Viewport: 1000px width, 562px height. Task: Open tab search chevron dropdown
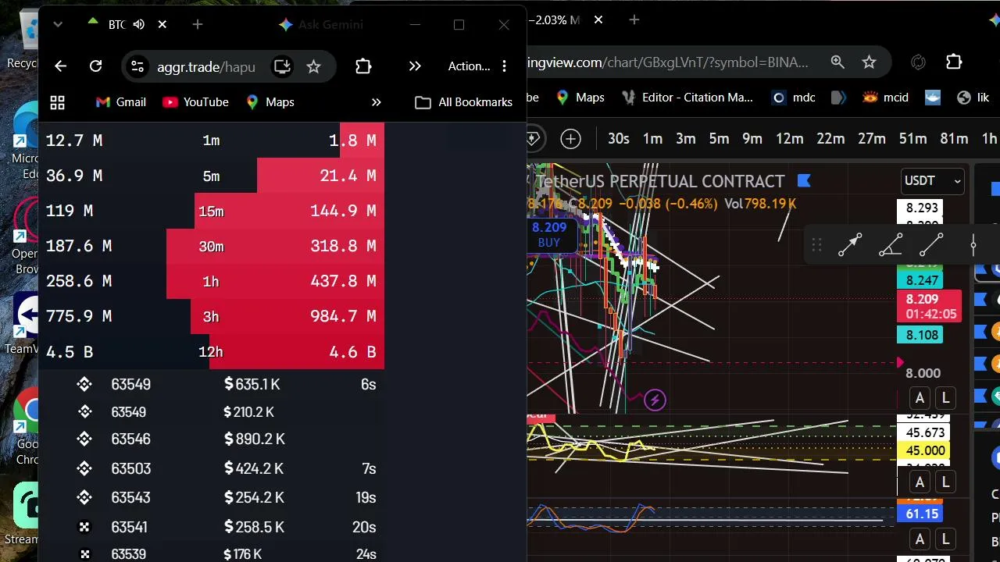(x=57, y=24)
